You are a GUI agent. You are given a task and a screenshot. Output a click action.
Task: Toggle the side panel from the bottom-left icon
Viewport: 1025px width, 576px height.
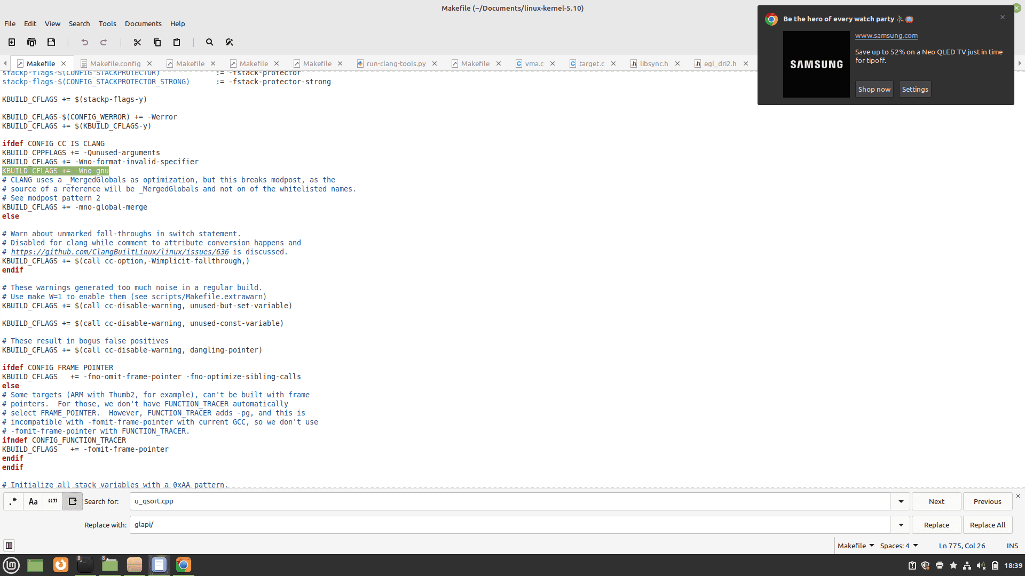(x=9, y=546)
